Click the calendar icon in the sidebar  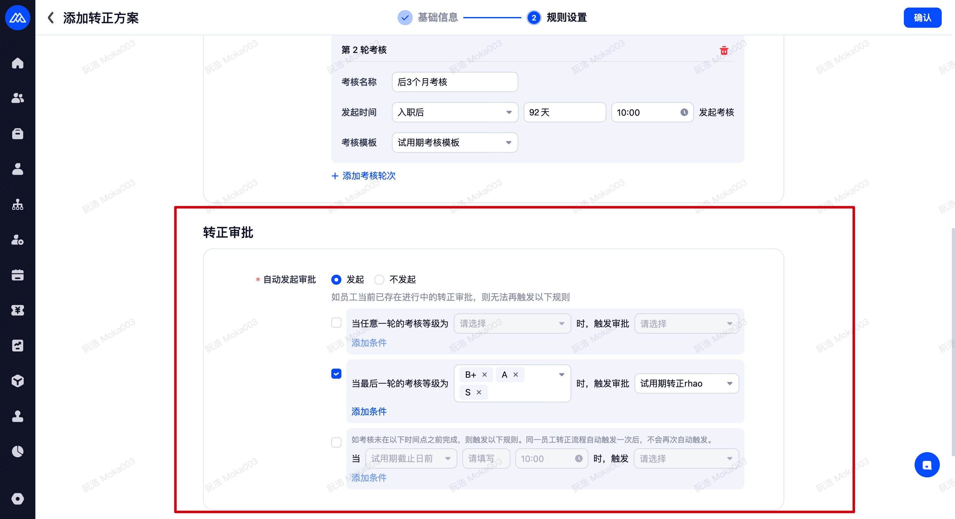(x=17, y=275)
